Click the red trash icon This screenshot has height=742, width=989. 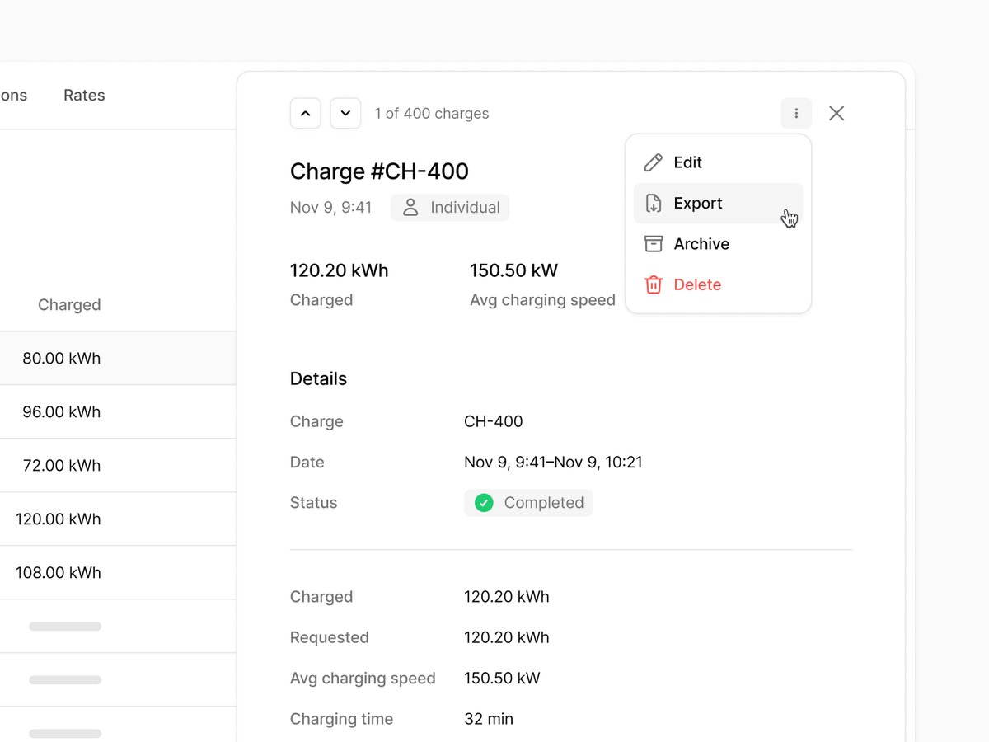pyautogui.click(x=654, y=284)
